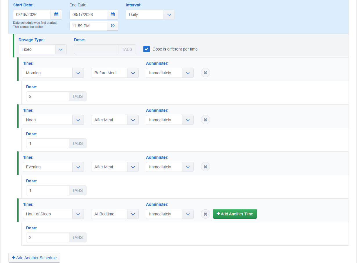Remove the Evening time row
The width and height of the screenshot is (357, 263).
coord(205,167)
